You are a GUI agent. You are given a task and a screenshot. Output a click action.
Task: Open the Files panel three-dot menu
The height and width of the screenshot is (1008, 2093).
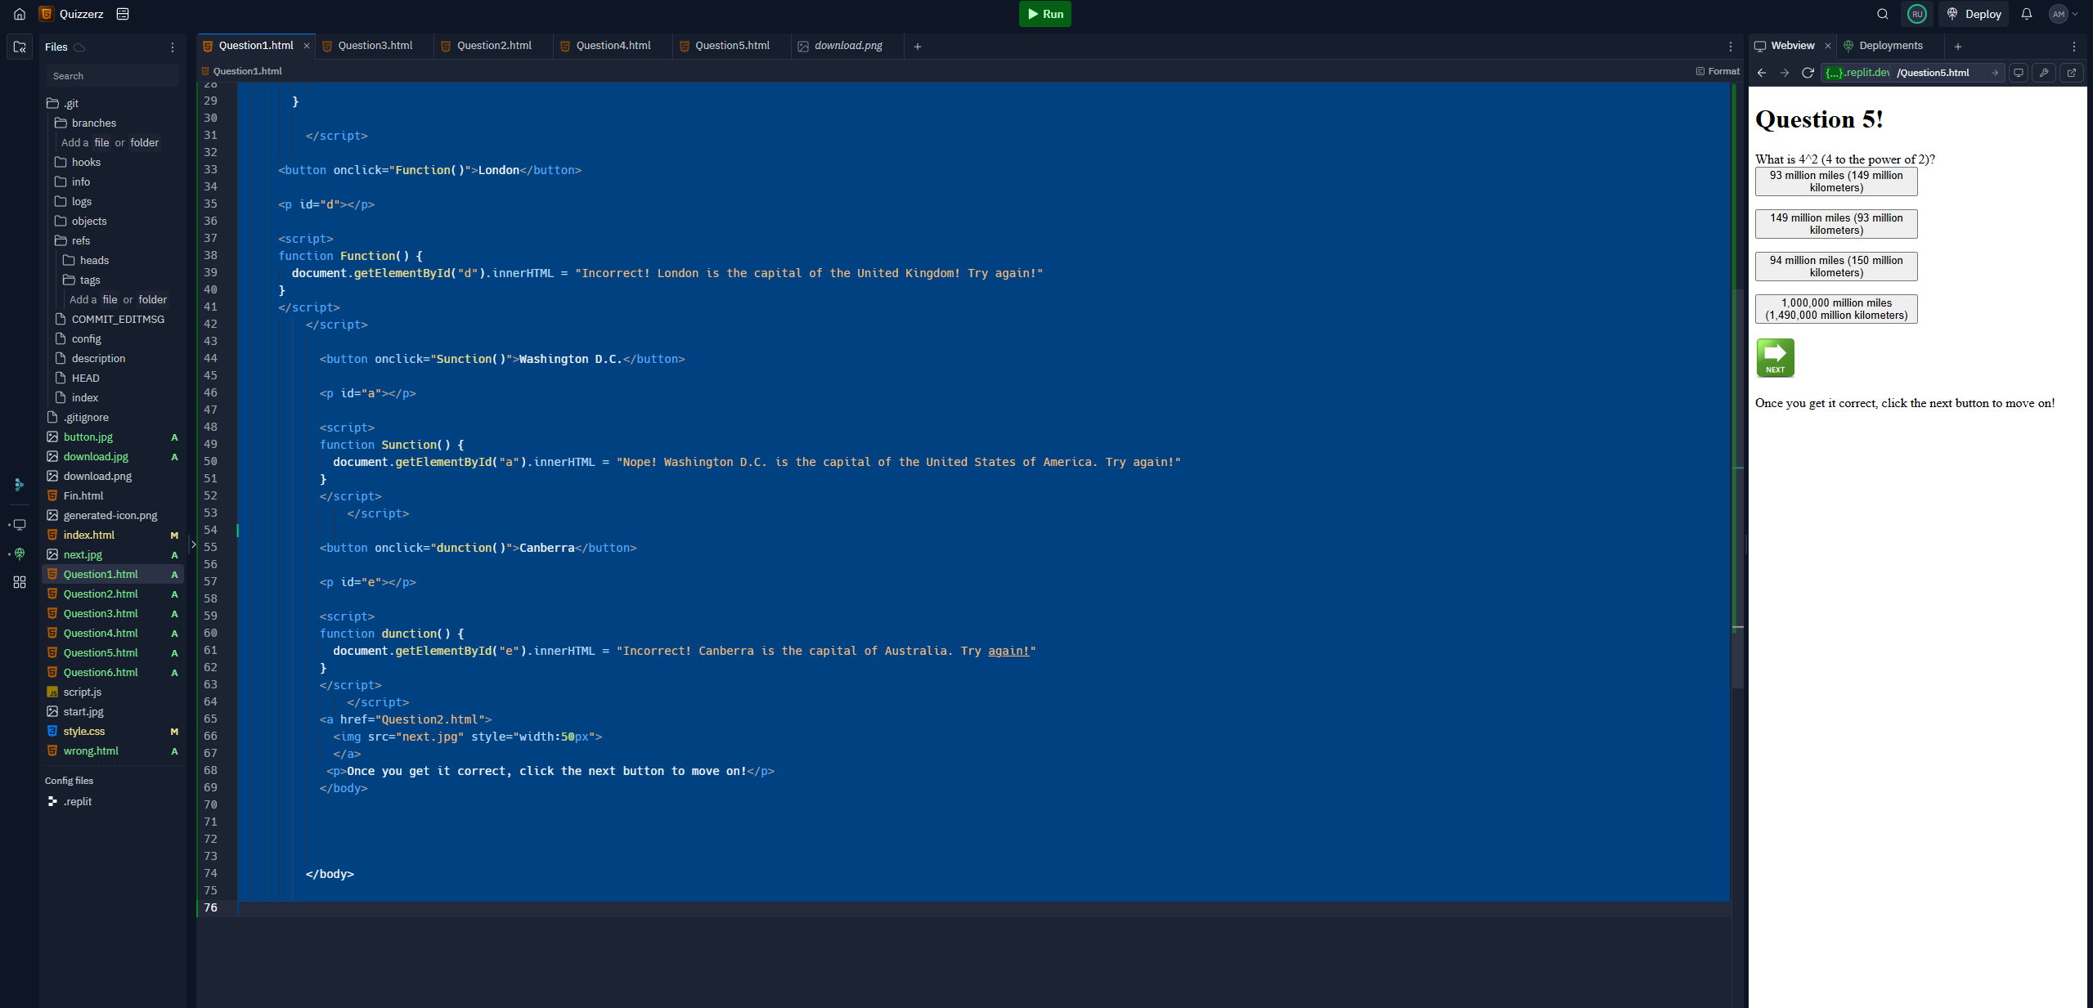(173, 47)
